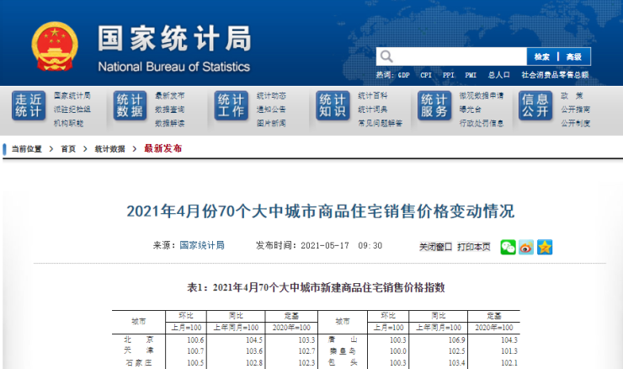Click red 最新发布 breadcrumb

tap(162, 148)
